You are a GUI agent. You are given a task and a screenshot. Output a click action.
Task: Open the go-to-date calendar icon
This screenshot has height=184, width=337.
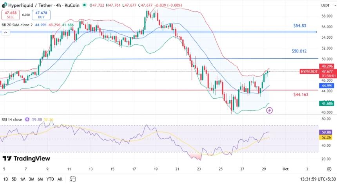coord(72,179)
